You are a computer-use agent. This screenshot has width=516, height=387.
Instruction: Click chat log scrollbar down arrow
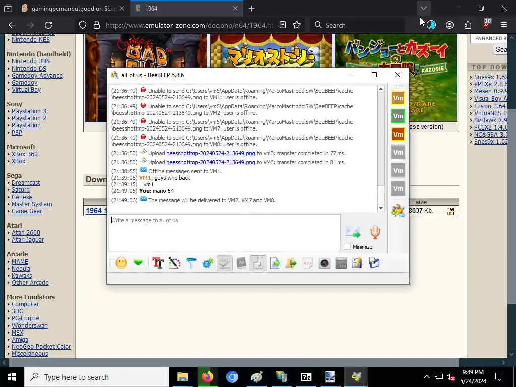381,208
